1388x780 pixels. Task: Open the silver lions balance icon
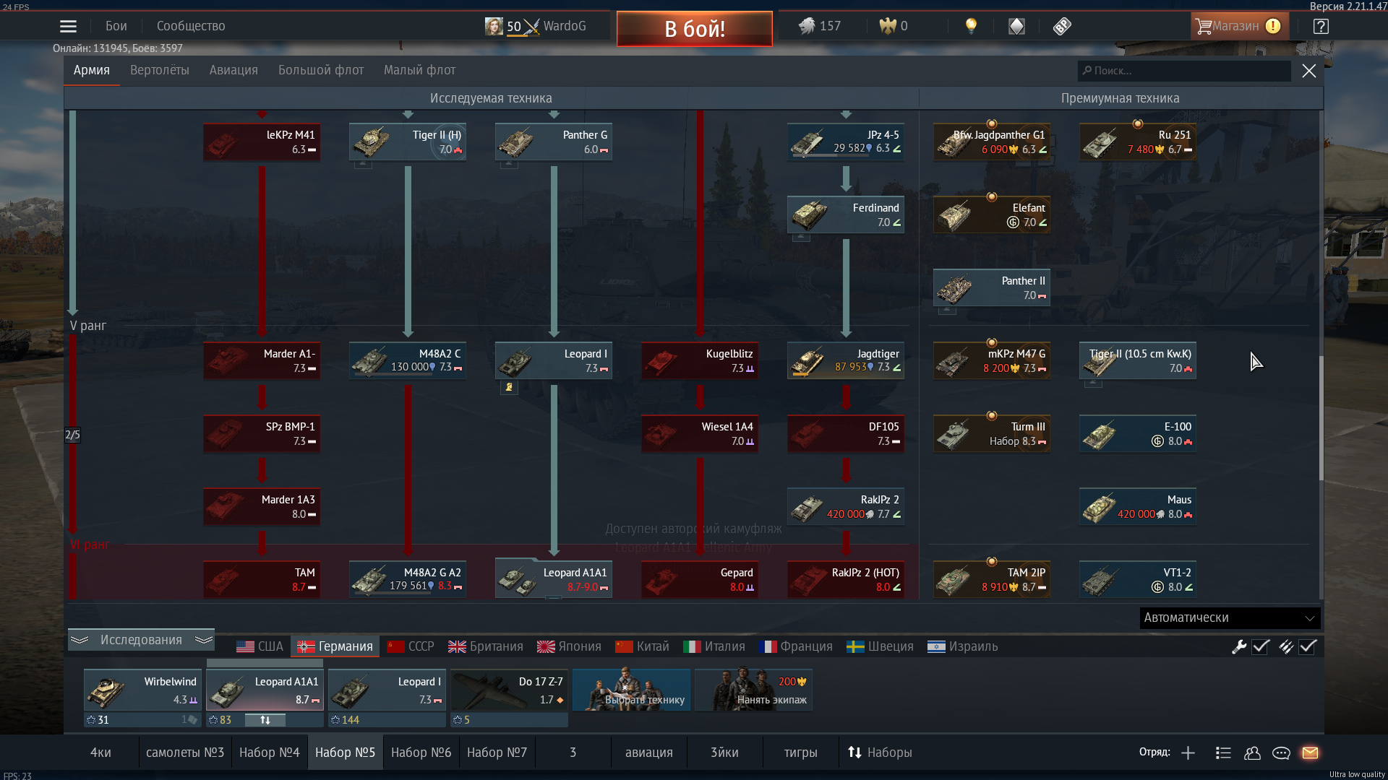(x=807, y=26)
